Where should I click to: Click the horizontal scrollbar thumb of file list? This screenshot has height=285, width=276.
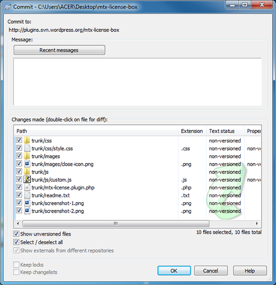pyautogui.click(x=116, y=224)
